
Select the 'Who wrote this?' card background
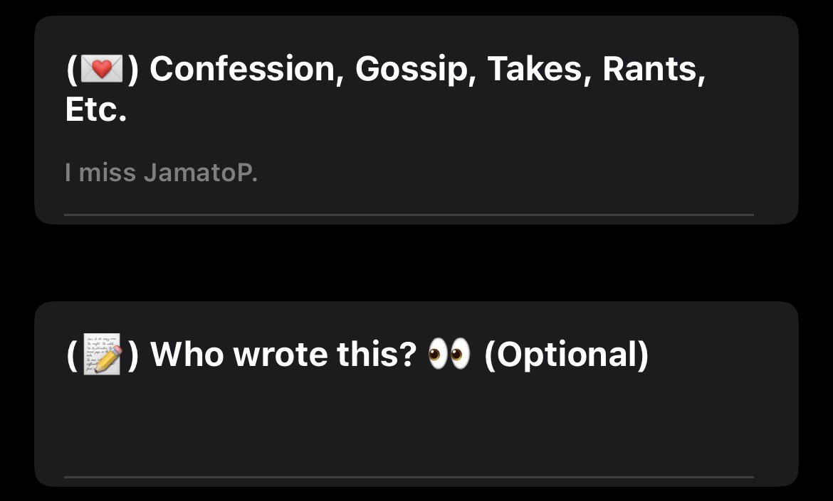coord(416,394)
